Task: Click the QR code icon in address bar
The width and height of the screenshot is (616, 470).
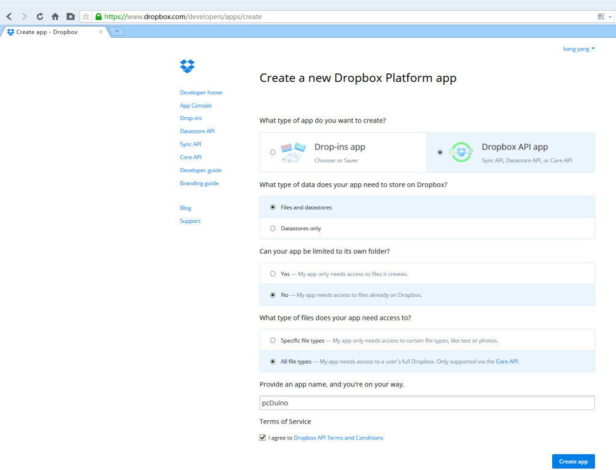Action: click(601, 16)
